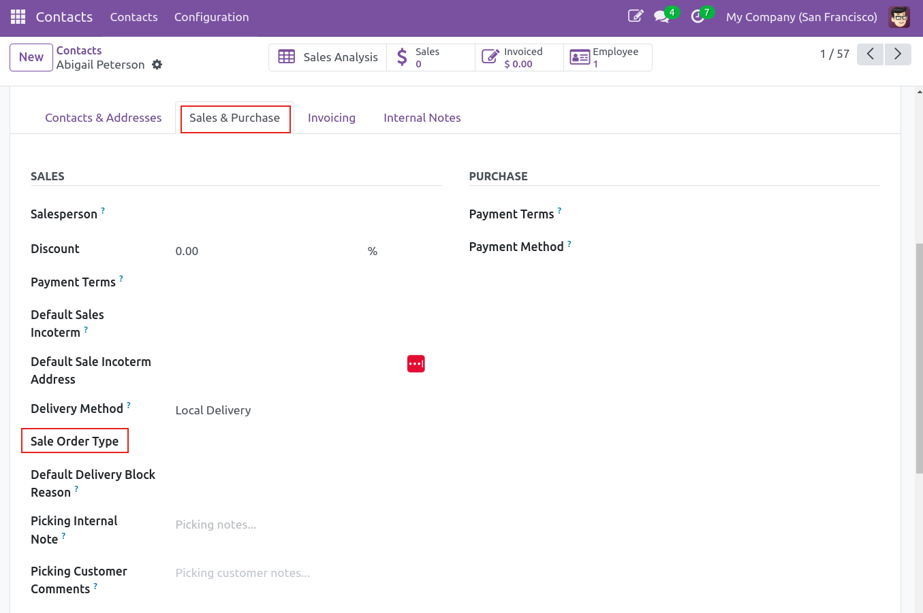Image resolution: width=923 pixels, height=613 pixels.
Task: Click help mark next to Sales Payment Terms
Action: 121,278
